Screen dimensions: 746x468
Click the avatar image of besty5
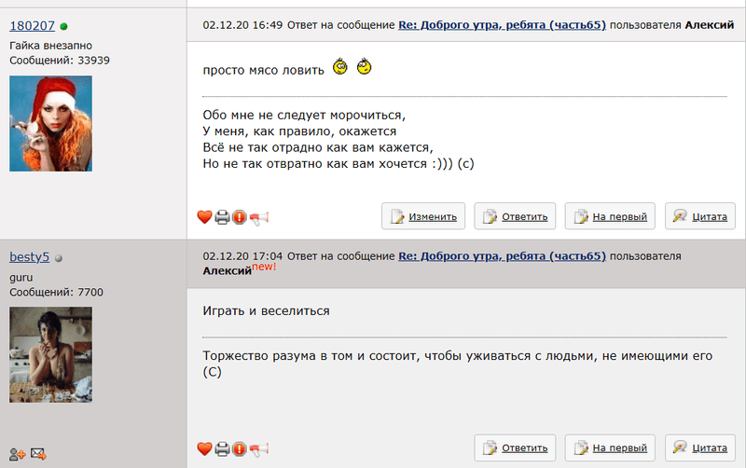(x=50, y=341)
